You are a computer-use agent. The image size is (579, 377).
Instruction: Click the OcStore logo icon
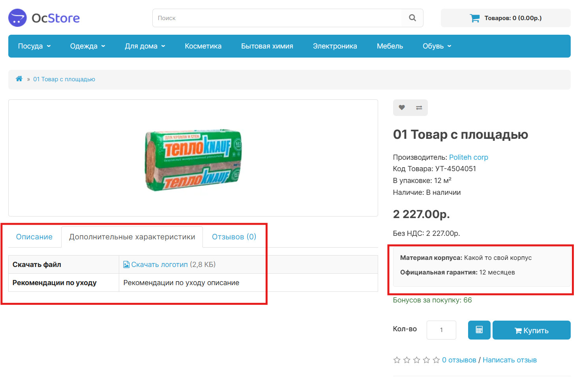pyautogui.click(x=17, y=18)
